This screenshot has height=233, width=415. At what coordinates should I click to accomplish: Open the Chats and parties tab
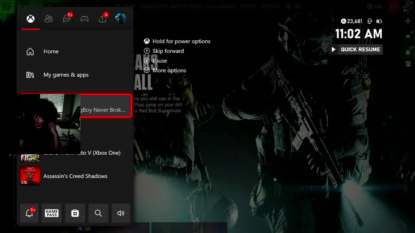click(x=67, y=18)
